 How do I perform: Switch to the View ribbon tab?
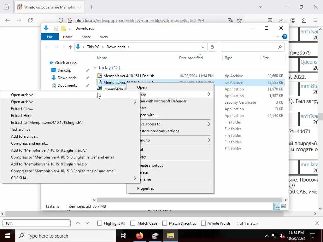point(104,37)
